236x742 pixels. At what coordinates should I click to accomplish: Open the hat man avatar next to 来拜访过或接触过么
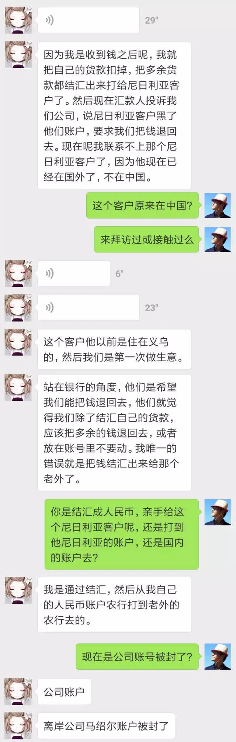pos(218,240)
